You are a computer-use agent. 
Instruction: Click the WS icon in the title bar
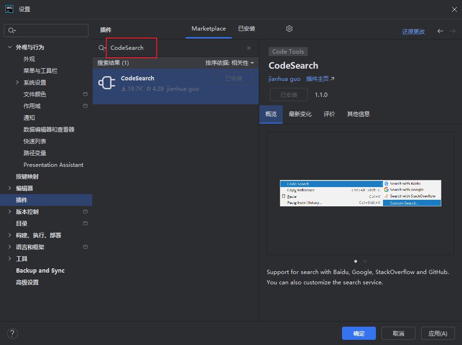(x=9, y=9)
